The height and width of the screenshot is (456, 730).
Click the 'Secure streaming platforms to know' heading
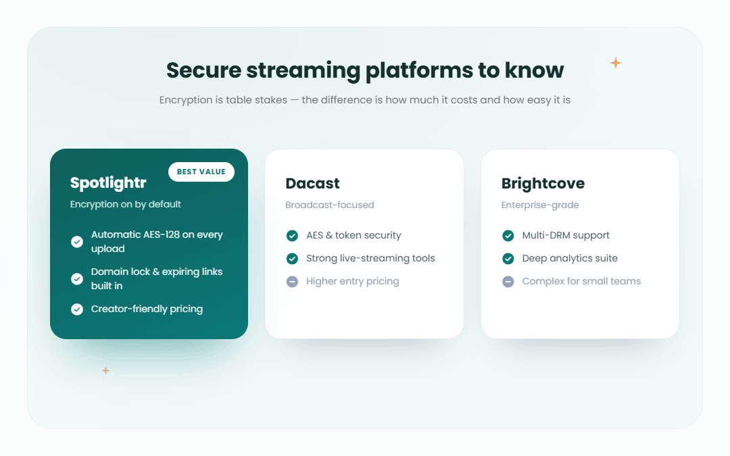365,71
